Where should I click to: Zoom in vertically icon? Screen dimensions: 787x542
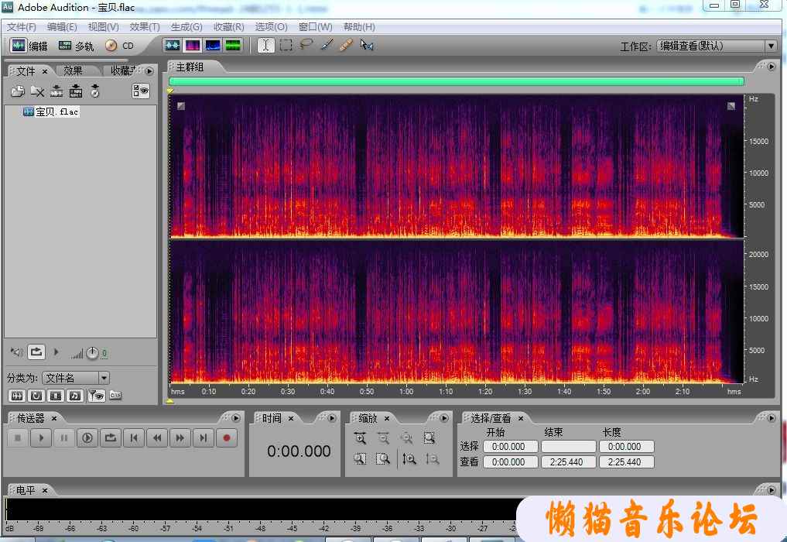409,458
